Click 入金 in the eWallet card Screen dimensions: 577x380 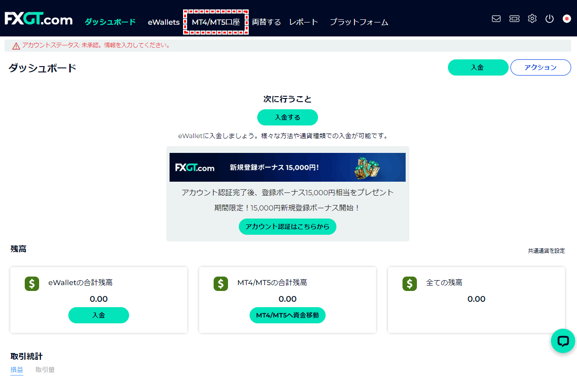[x=98, y=315]
